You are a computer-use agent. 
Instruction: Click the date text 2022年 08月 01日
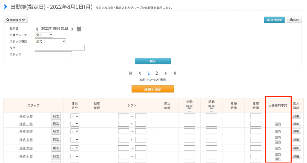pos(54,29)
